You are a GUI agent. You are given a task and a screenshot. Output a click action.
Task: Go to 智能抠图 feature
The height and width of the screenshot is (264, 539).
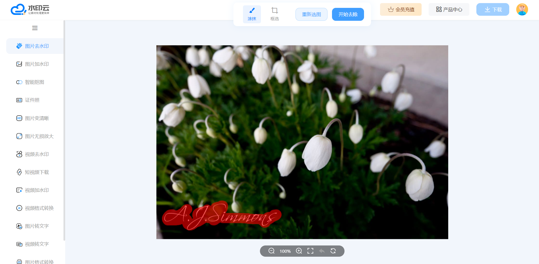35,82
